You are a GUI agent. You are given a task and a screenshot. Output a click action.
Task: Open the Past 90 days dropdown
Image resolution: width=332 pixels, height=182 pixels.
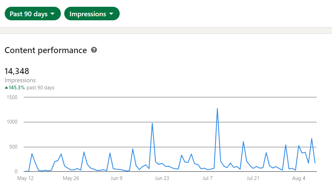pyautogui.click(x=32, y=14)
